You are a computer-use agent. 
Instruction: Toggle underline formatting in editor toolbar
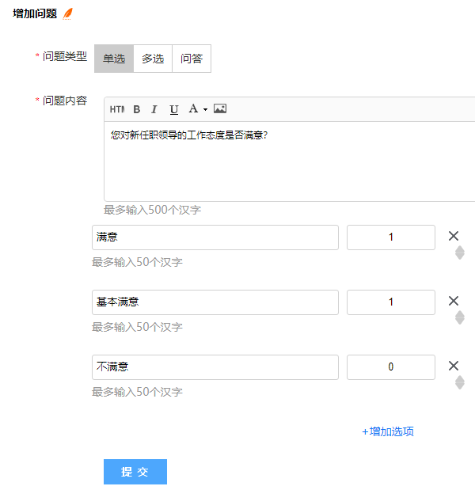174,109
